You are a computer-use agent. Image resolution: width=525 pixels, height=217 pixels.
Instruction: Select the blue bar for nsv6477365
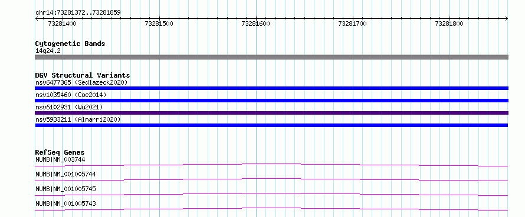tap(271, 88)
